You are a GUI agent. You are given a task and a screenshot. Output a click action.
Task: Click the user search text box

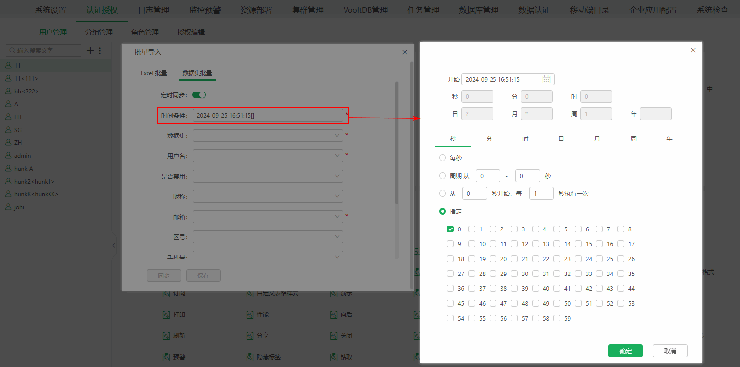click(x=44, y=50)
